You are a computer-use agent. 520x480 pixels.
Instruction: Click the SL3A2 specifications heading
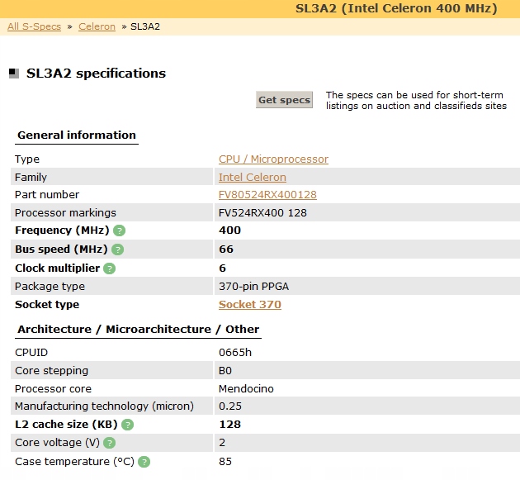coord(96,74)
